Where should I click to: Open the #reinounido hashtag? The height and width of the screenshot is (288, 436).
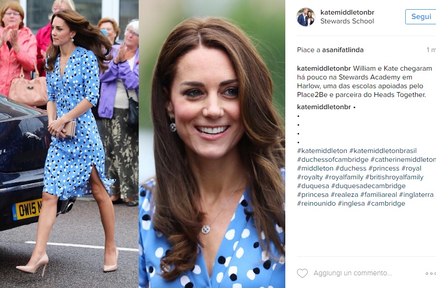coord(317,203)
